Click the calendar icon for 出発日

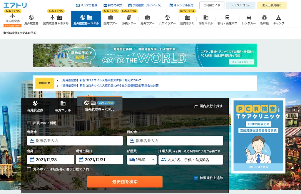(32, 160)
